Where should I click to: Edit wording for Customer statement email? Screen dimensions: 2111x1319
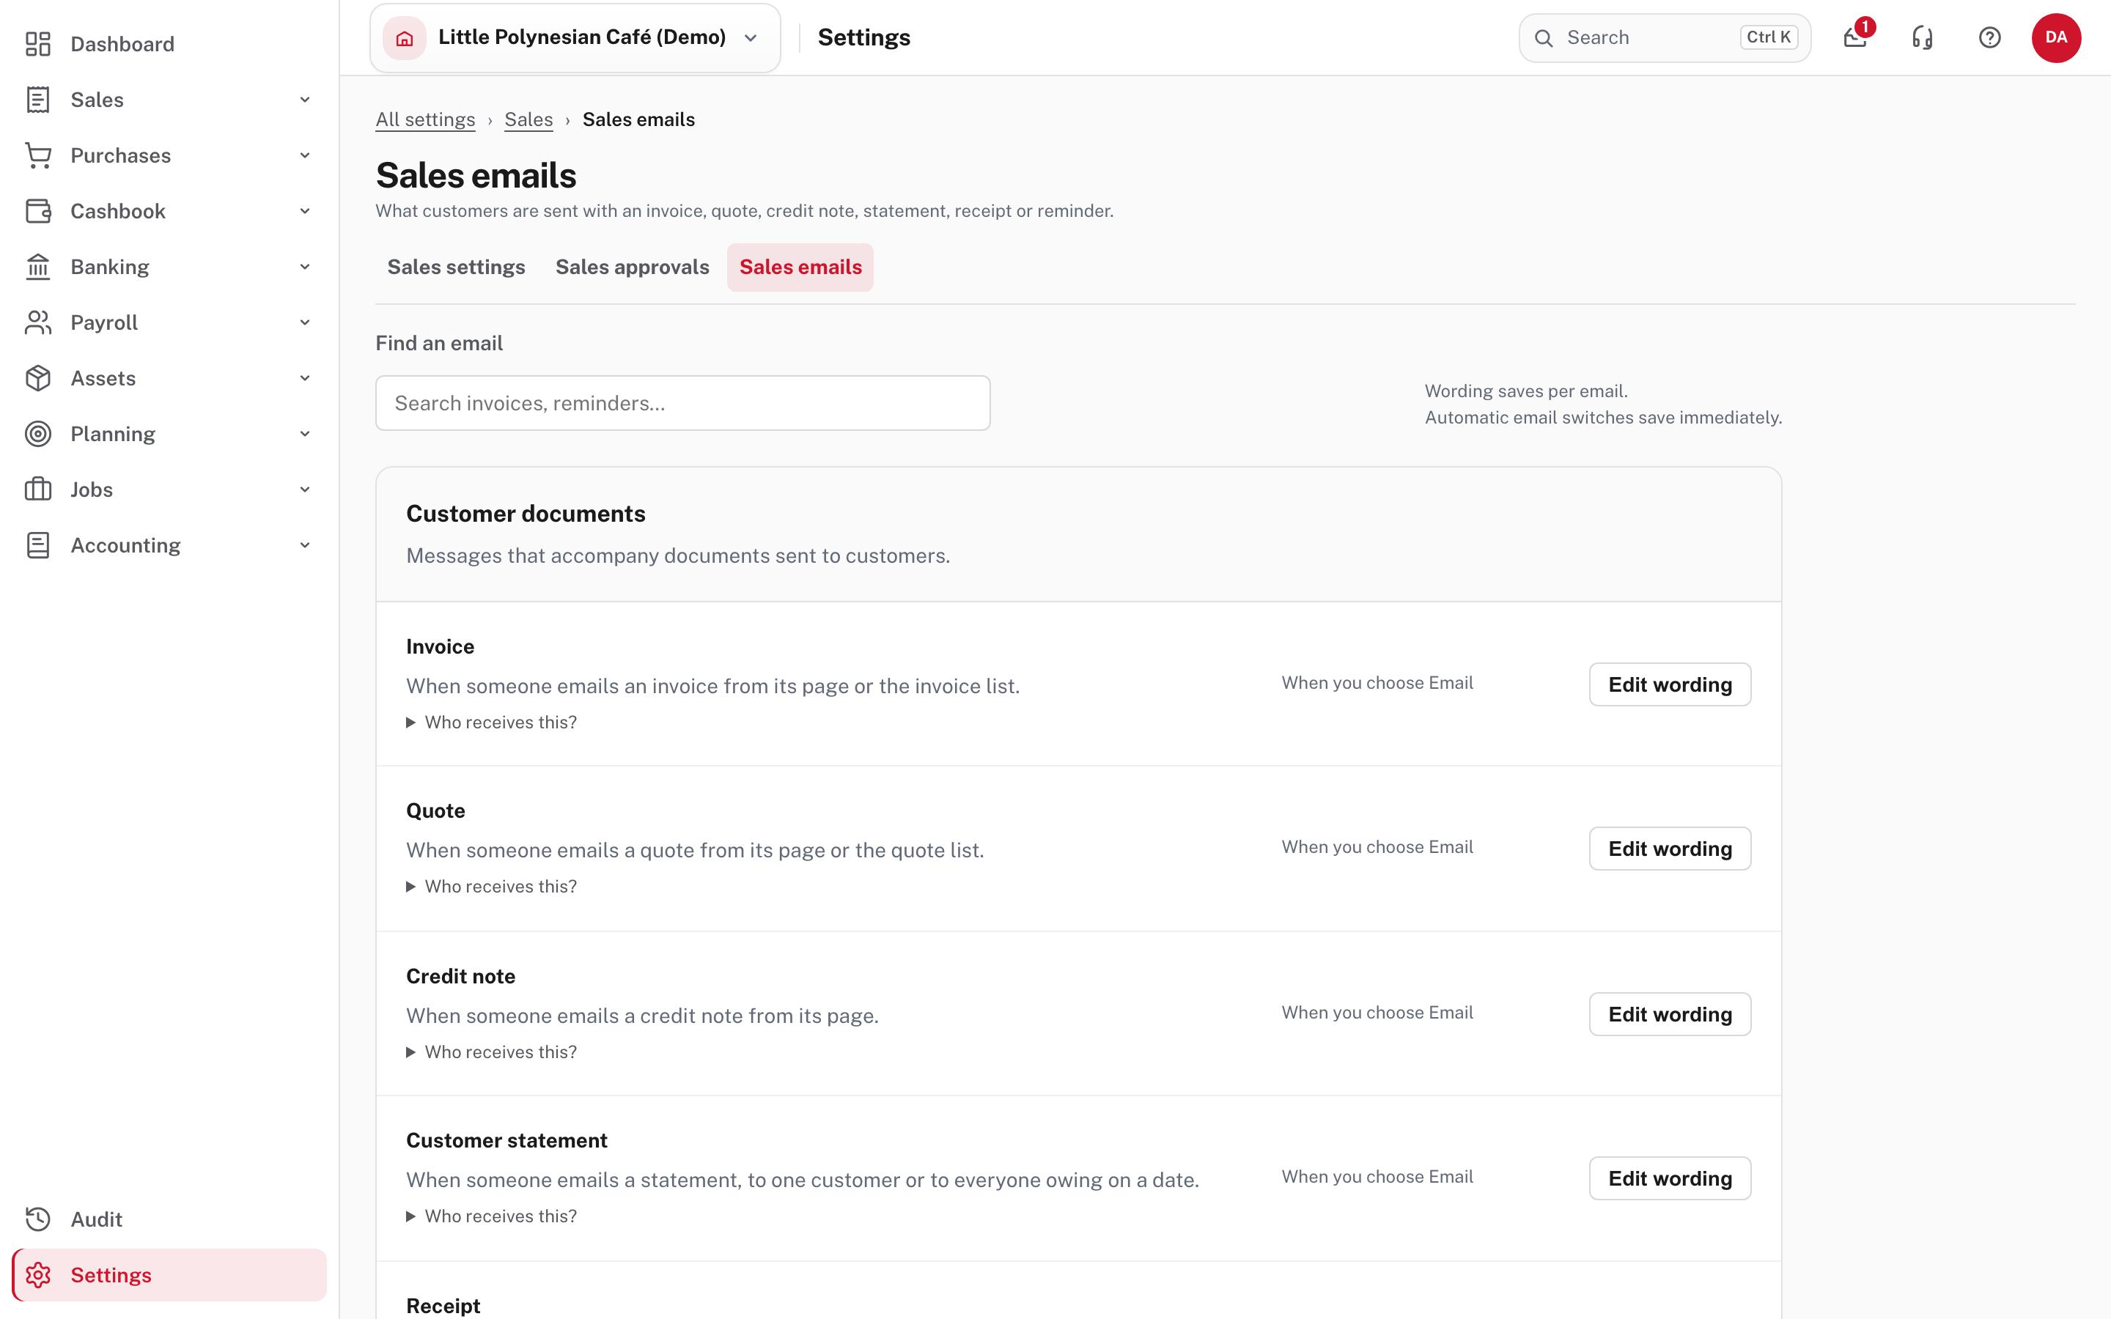[x=1670, y=1178]
